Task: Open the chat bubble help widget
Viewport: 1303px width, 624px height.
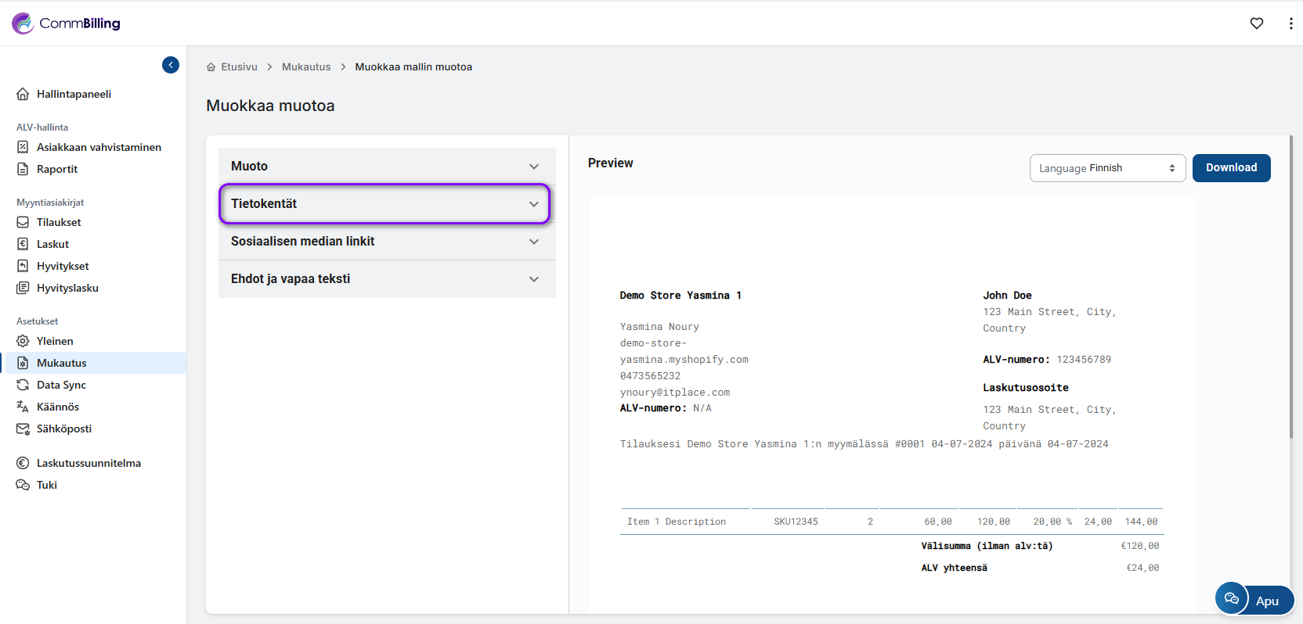Action: 1232,598
